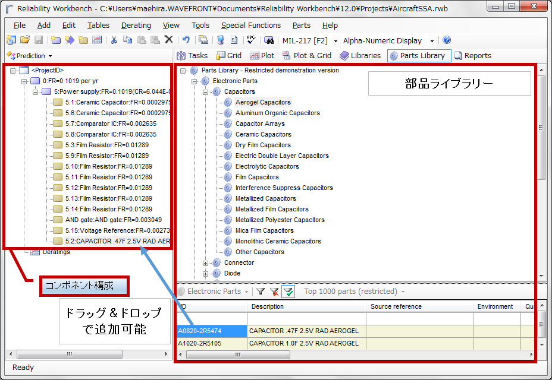
Task: Select Ceramic Capacitors in the library tree
Action: pyautogui.click(x=264, y=134)
